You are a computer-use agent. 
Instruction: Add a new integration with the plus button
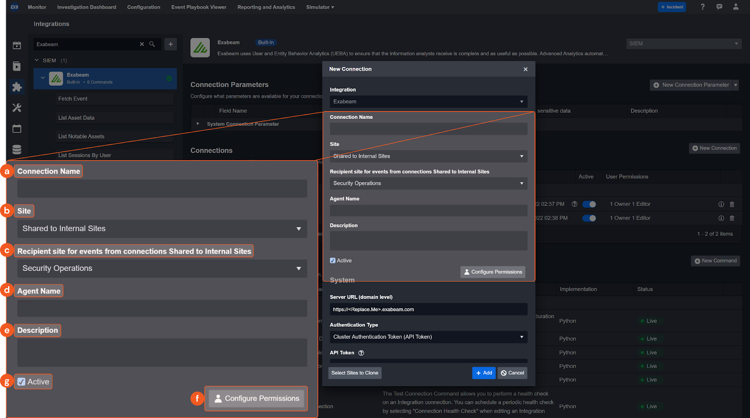(171, 44)
